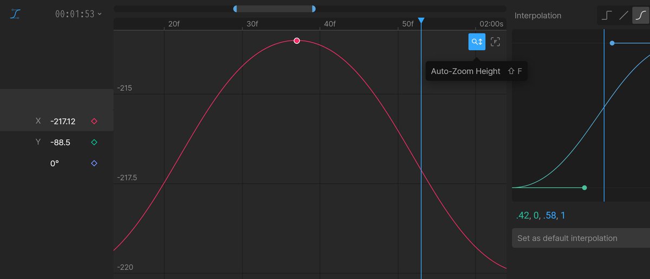
Task: Click the 02:00s ruler mark
Action: (491, 24)
